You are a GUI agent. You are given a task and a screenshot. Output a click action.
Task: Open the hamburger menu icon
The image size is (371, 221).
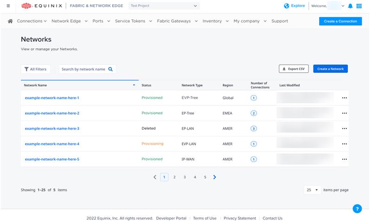pyautogui.click(x=8, y=6)
